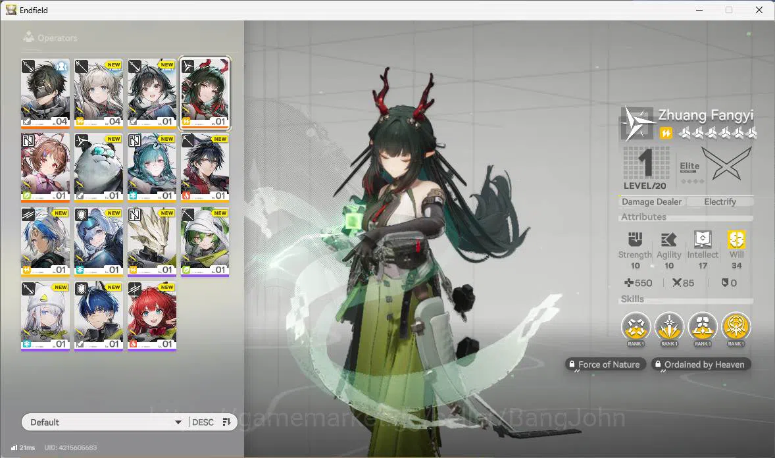Minimize the Endfield window

[699, 10]
